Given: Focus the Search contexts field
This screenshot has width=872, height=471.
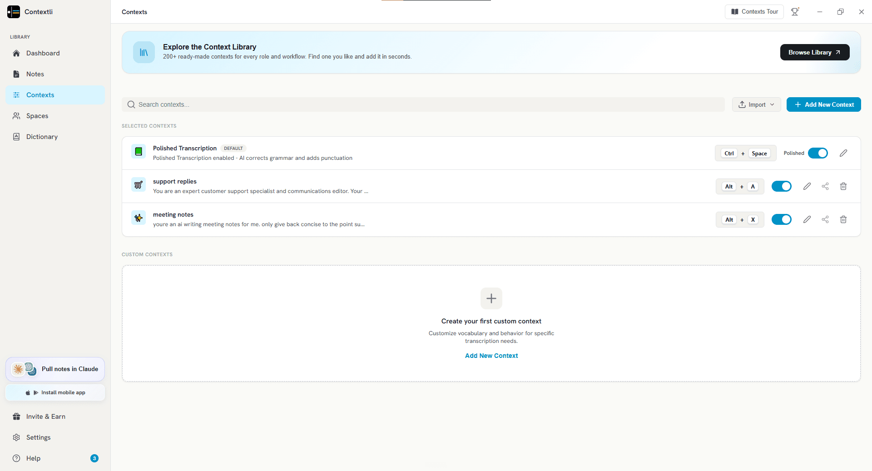Looking at the screenshot, I should coord(423,104).
